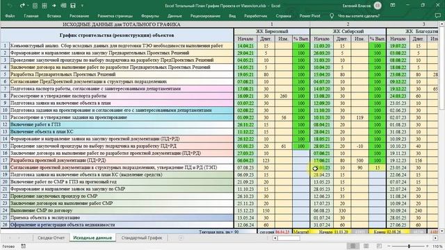The width and height of the screenshot is (445, 250).
Task: Select the cell with date 14.04.21
Action: (x=245, y=46)
